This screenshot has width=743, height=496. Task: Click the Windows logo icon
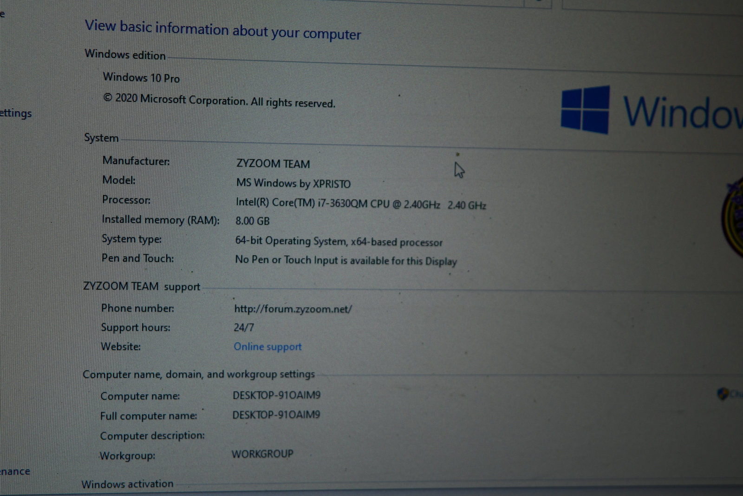[585, 110]
